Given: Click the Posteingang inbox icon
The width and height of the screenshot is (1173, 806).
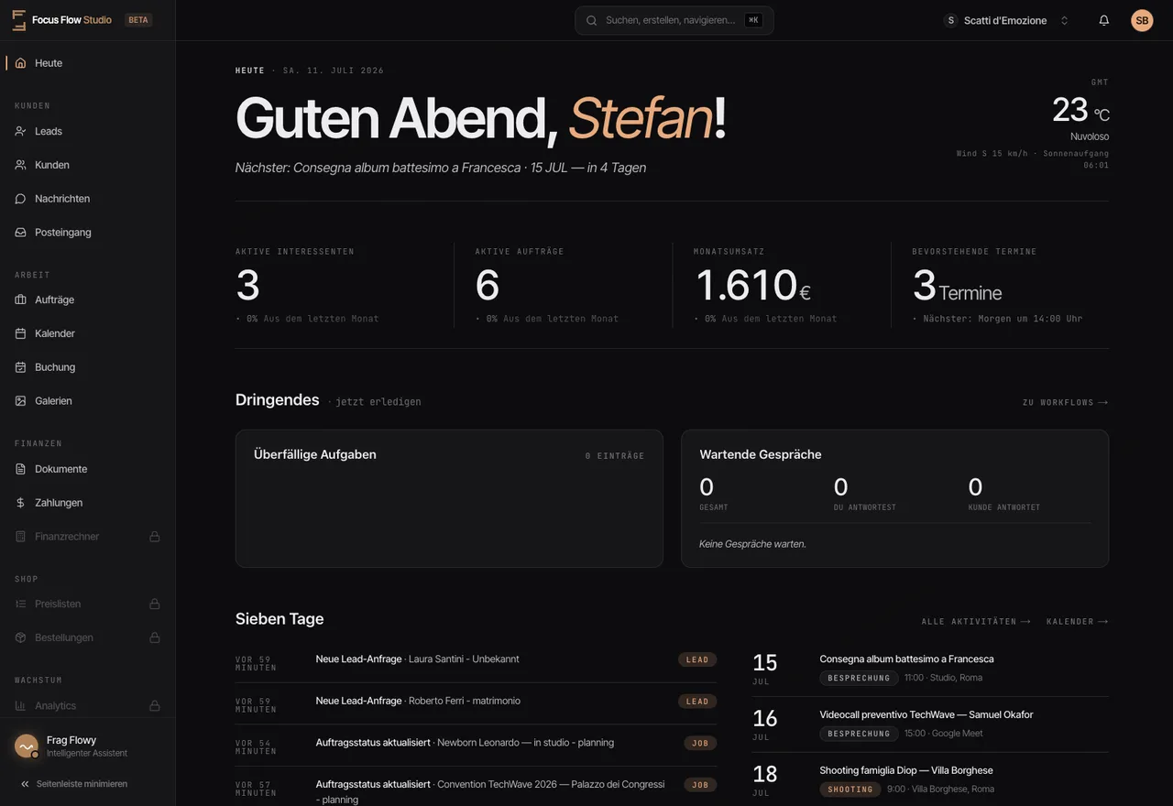Looking at the screenshot, I should coord(20,233).
